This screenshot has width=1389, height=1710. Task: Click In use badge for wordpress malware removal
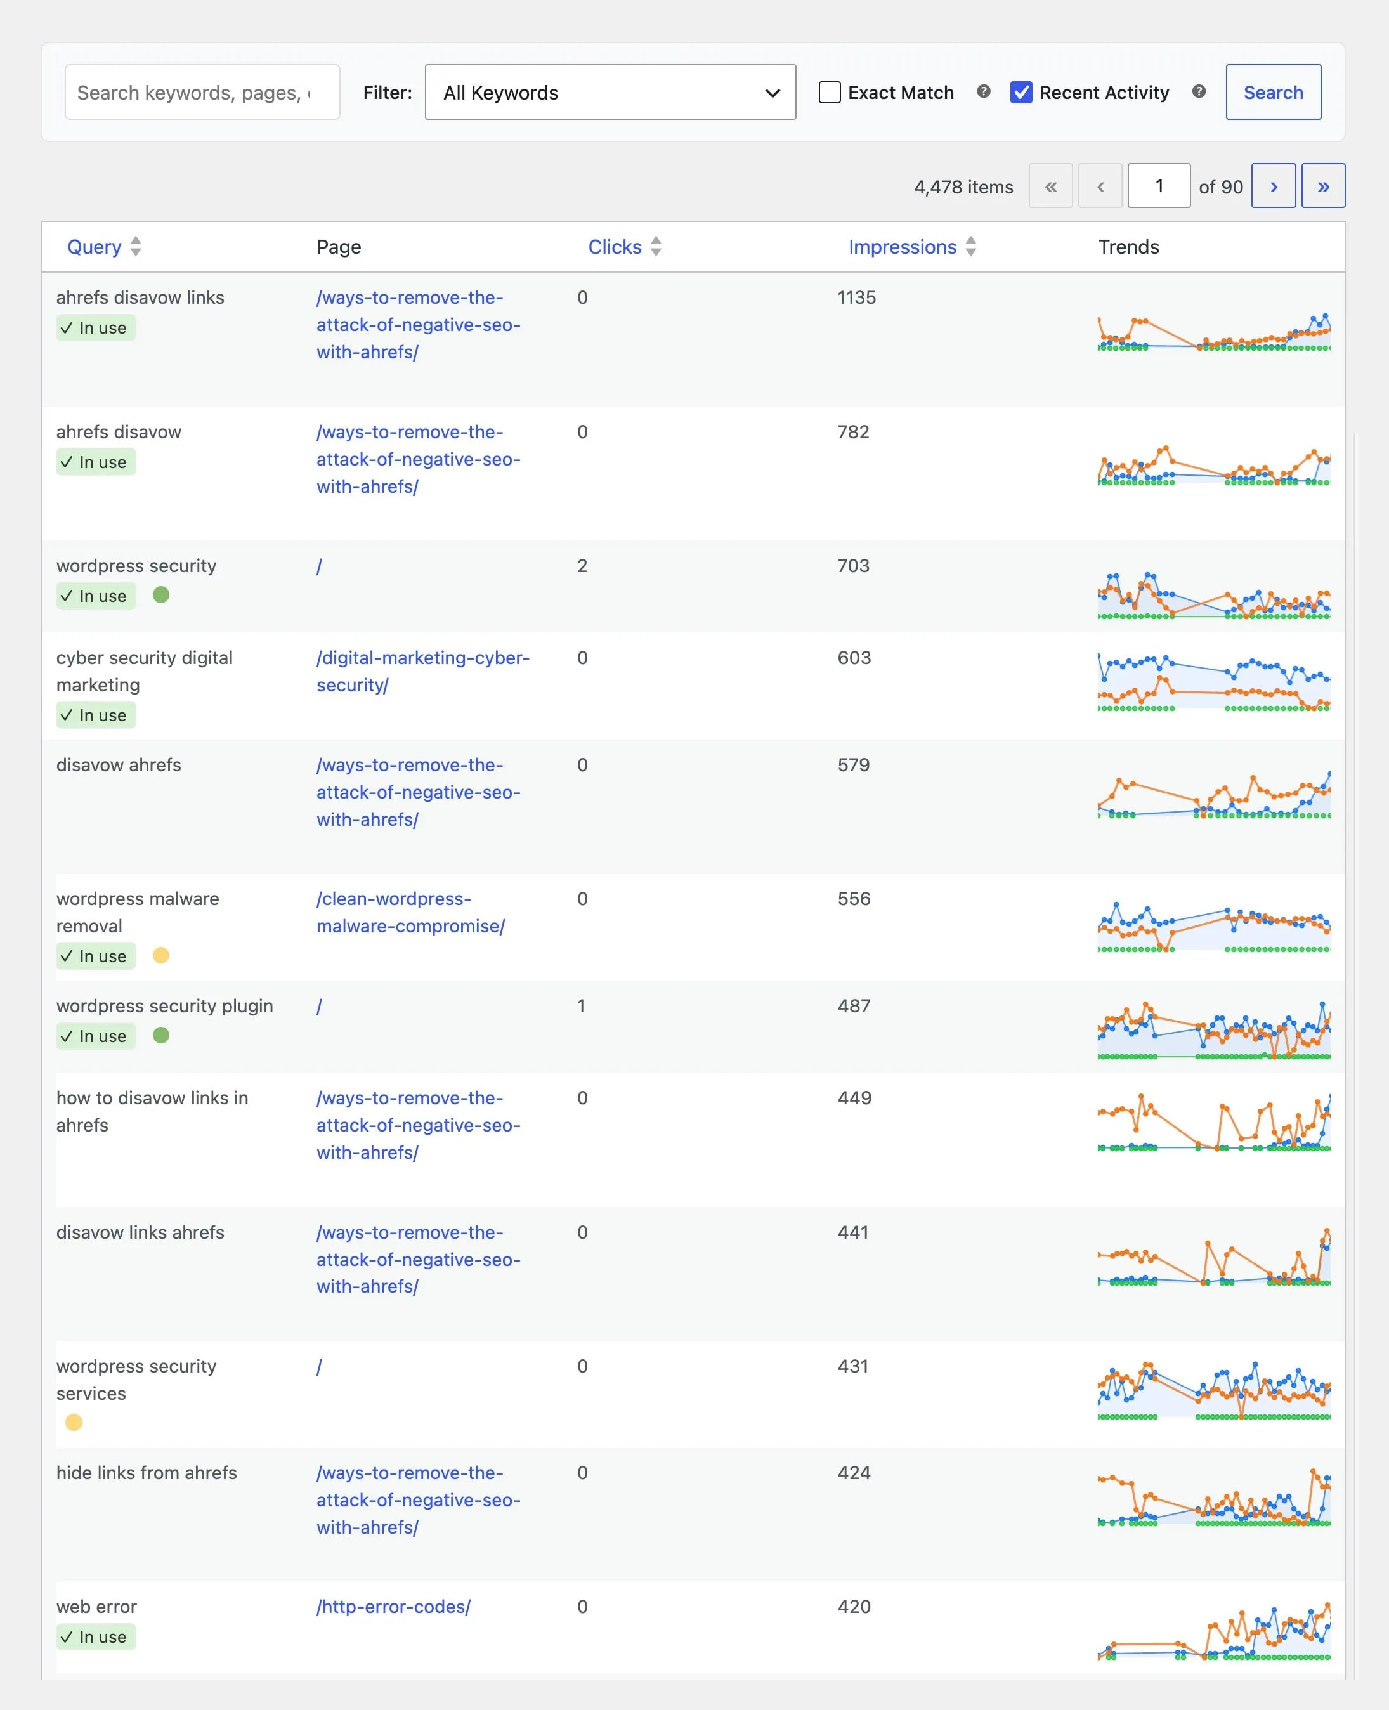click(x=96, y=955)
